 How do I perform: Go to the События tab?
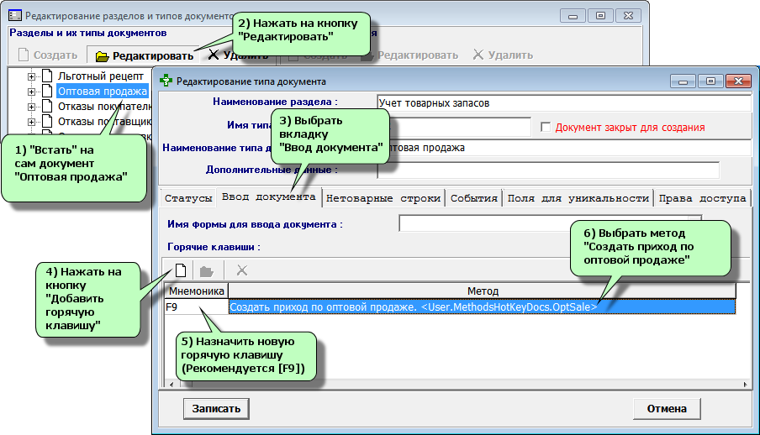[x=473, y=199]
